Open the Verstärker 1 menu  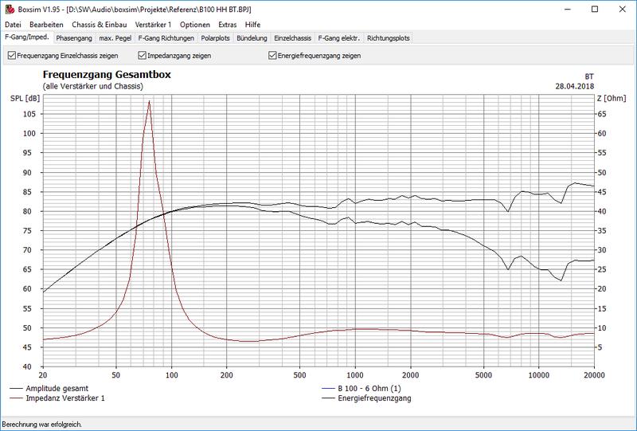153,25
